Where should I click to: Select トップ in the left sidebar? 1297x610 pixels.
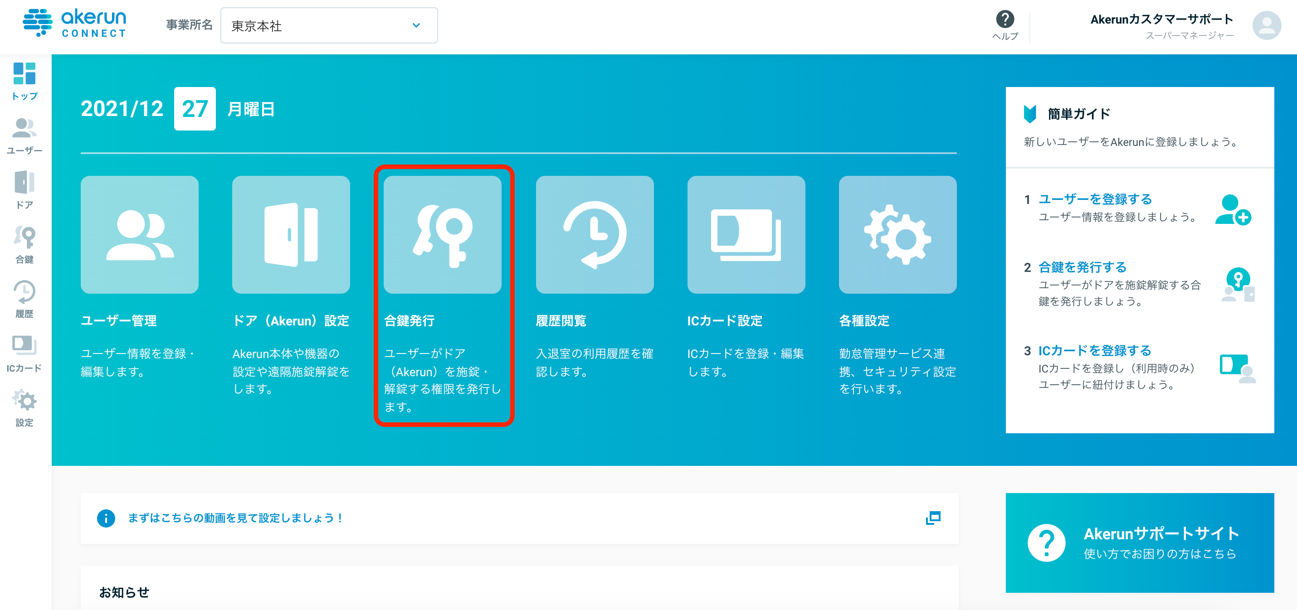point(24,81)
